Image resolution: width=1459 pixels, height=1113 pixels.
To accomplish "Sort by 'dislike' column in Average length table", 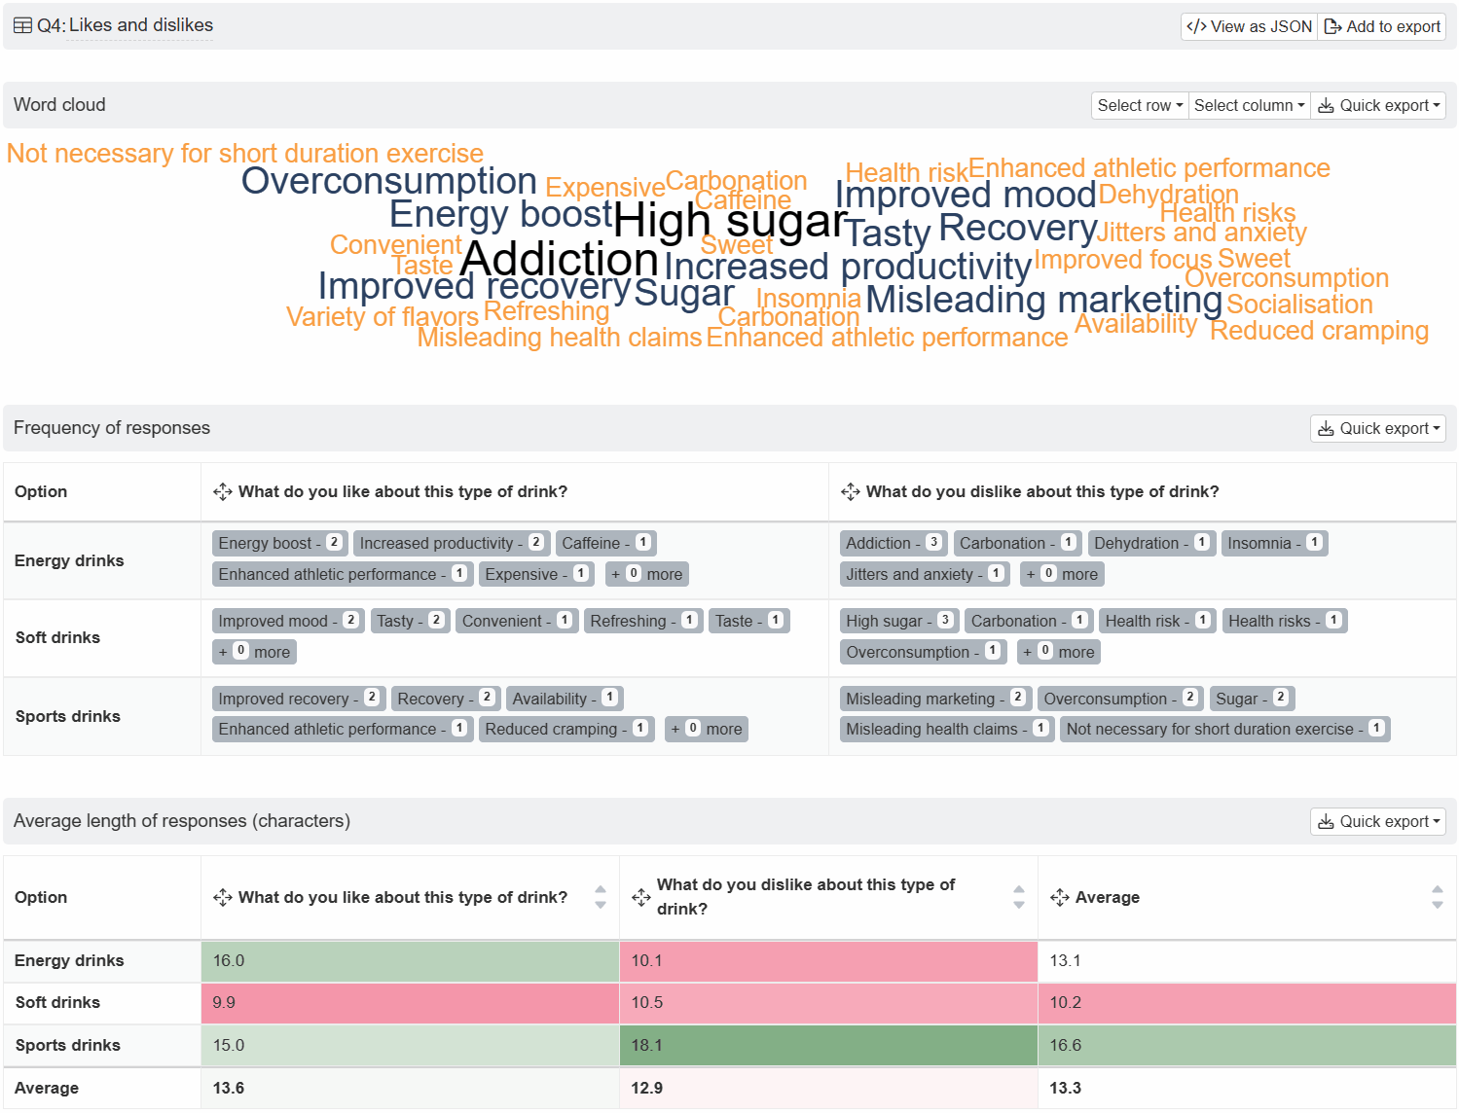I will click(1019, 897).
